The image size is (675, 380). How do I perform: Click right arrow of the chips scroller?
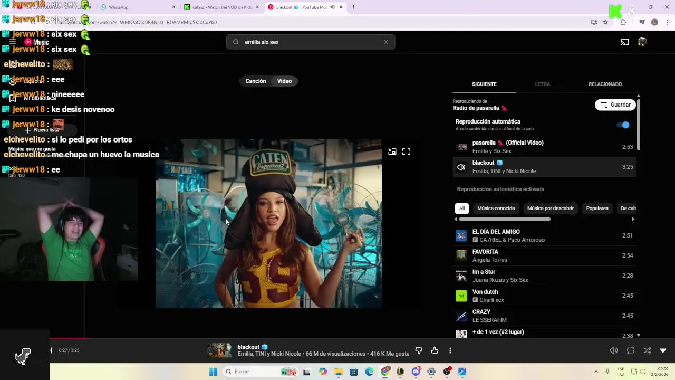coord(633,219)
